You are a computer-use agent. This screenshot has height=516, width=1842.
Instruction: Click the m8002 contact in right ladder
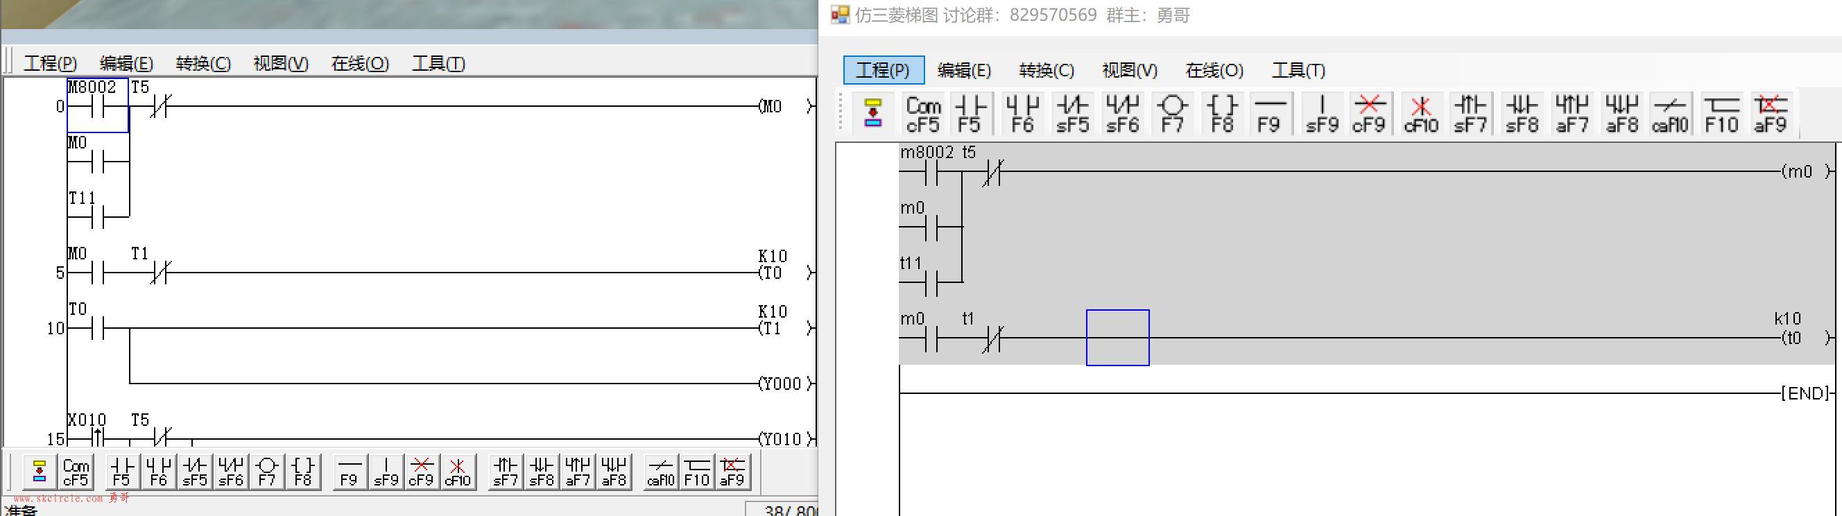931,171
